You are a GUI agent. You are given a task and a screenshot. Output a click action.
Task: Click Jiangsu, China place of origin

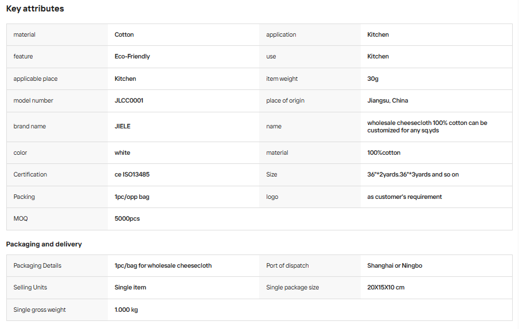pyautogui.click(x=387, y=100)
